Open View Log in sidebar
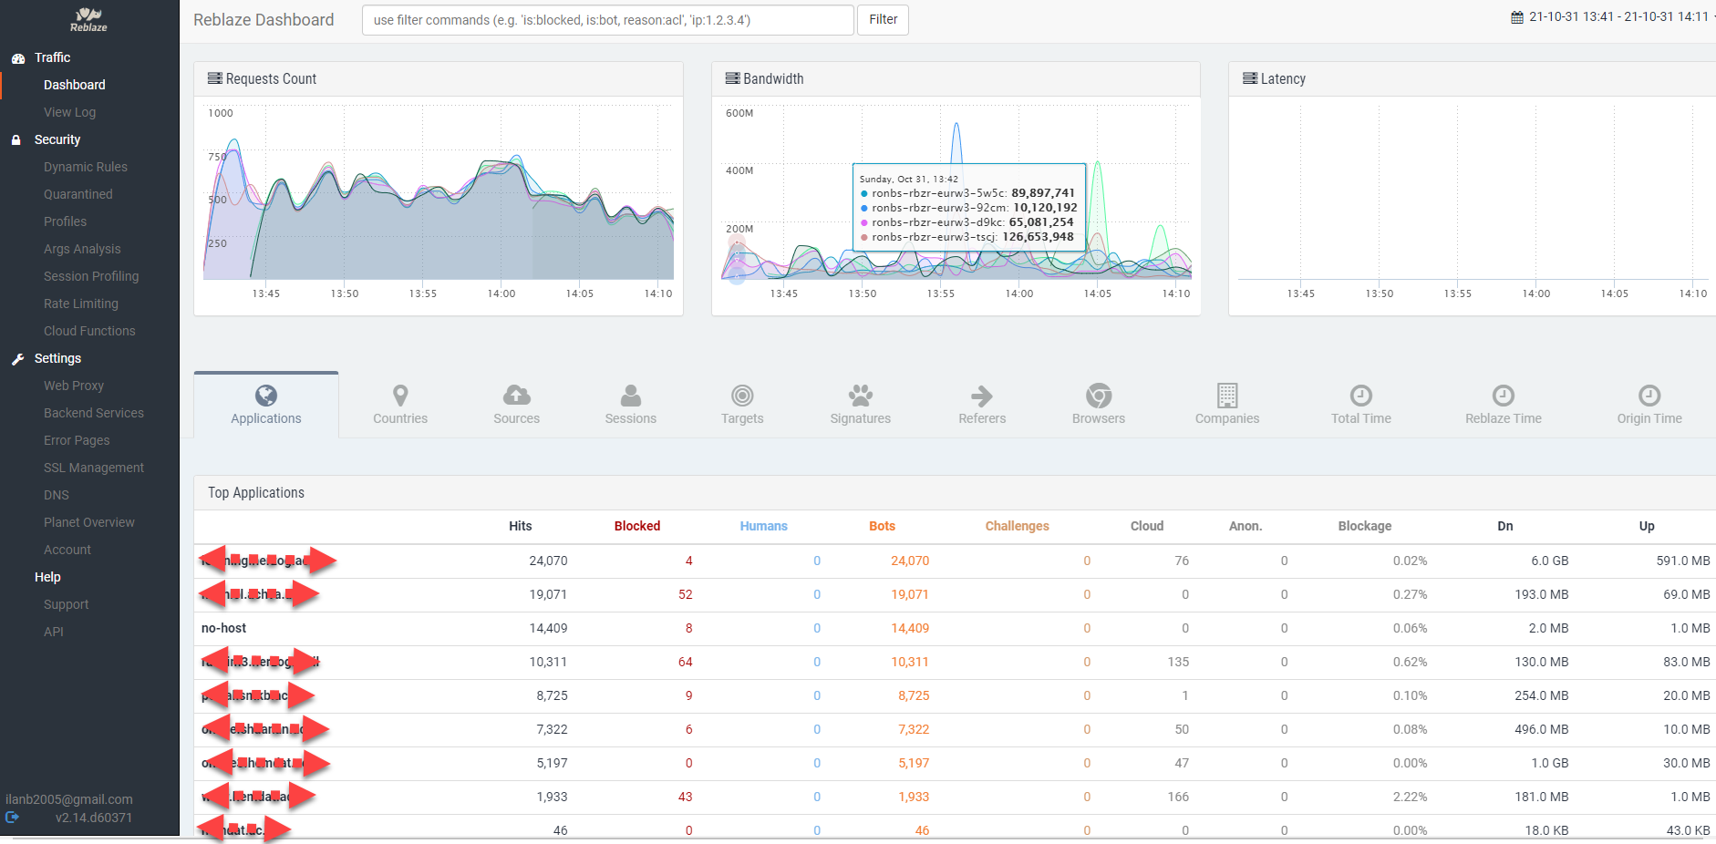The height and width of the screenshot is (844, 1716). tap(69, 112)
